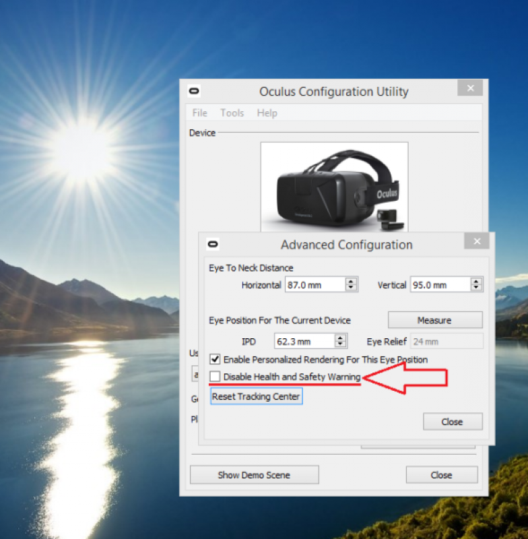Click the Eye Position For The Current Device label

(279, 320)
